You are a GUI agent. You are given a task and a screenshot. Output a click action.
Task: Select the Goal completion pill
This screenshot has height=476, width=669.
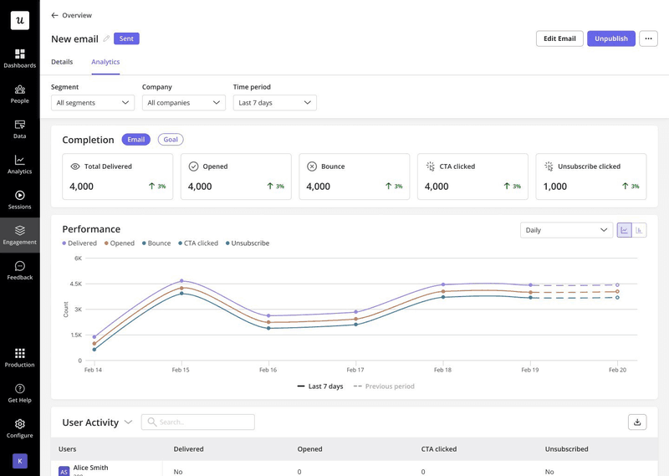point(171,140)
